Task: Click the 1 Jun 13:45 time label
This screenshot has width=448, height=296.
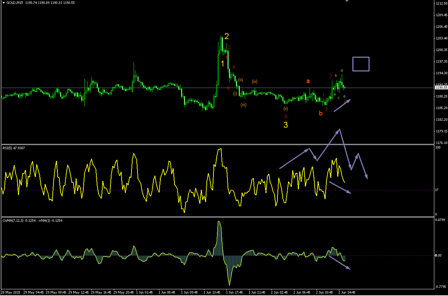Action: (x=212, y=292)
